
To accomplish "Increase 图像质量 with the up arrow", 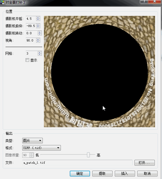I will pyautogui.click(x=31, y=154).
